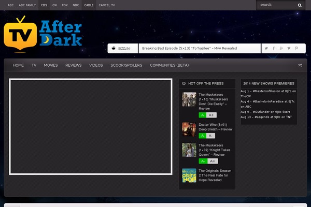Click the A- / A+ rating badge
The width and height of the screenshot is (311, 207).
(x=208, y=161)
